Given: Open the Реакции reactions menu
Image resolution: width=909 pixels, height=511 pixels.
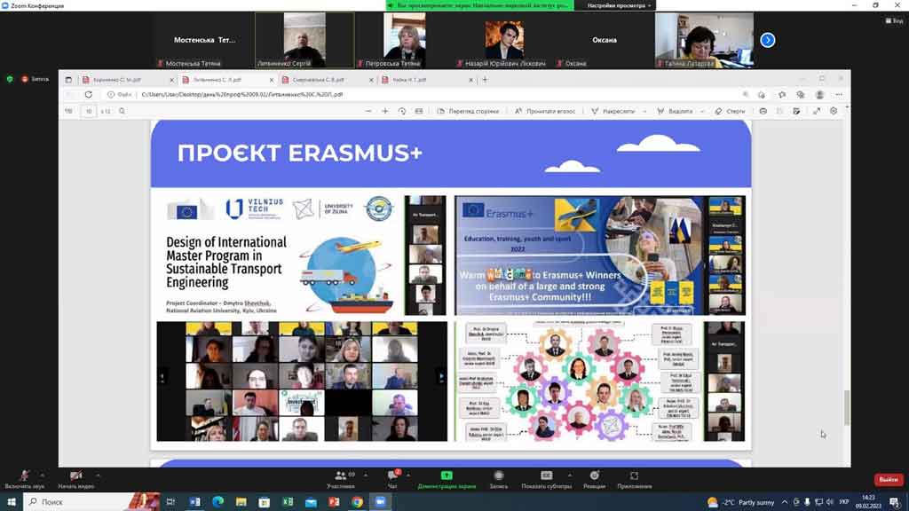Looking at the screenshot, I should (x=594, y=477).
